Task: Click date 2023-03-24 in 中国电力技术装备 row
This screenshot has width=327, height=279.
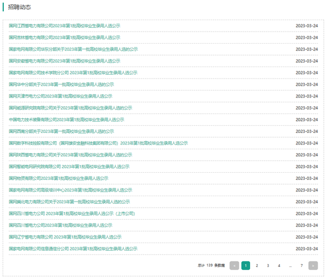Action: (306, 119)
